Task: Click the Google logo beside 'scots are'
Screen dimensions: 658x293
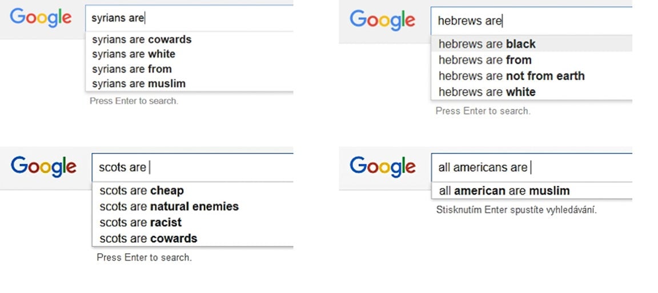Action: [x=43, y=166]
